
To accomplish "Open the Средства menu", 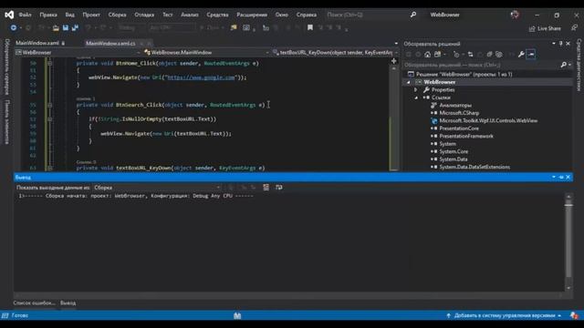I will click(217, 15).
